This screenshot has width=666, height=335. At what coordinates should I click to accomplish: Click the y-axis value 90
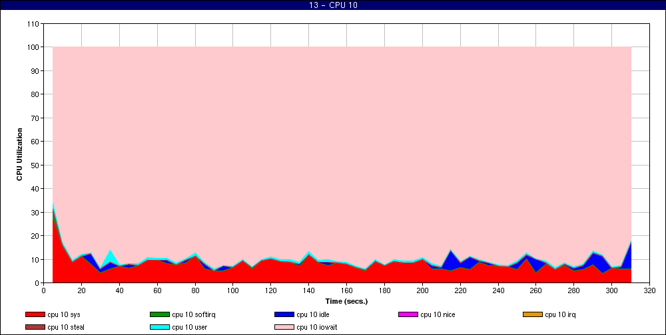[x=36, y=71]
